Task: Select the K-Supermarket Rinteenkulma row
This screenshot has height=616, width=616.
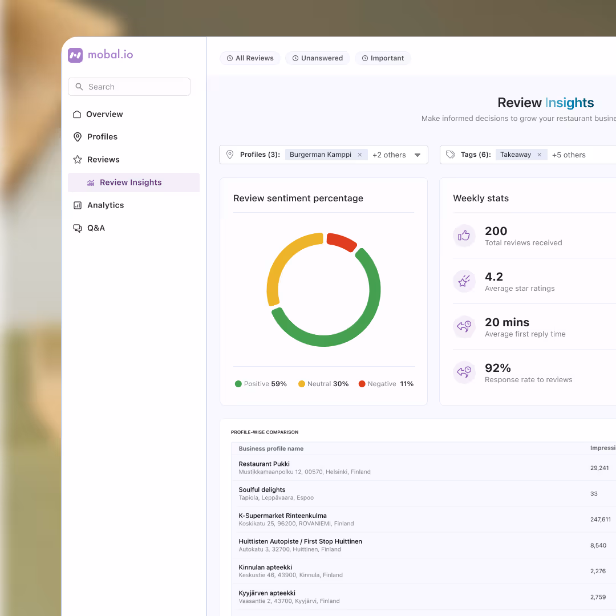Action: [x=423, y=520]
